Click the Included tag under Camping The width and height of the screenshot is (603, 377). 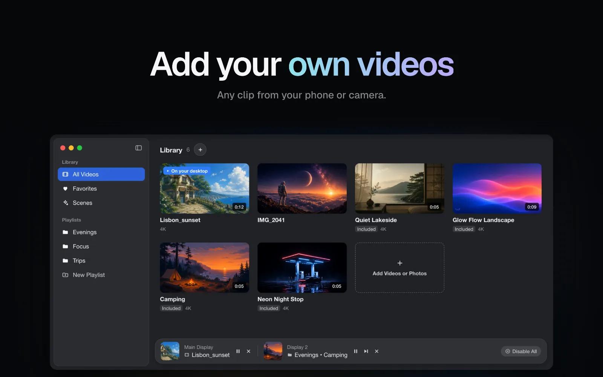[x=171, y=308]
